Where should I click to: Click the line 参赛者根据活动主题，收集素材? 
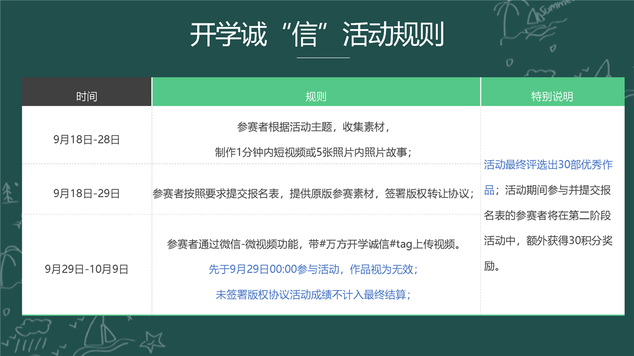tap(316, 127)
